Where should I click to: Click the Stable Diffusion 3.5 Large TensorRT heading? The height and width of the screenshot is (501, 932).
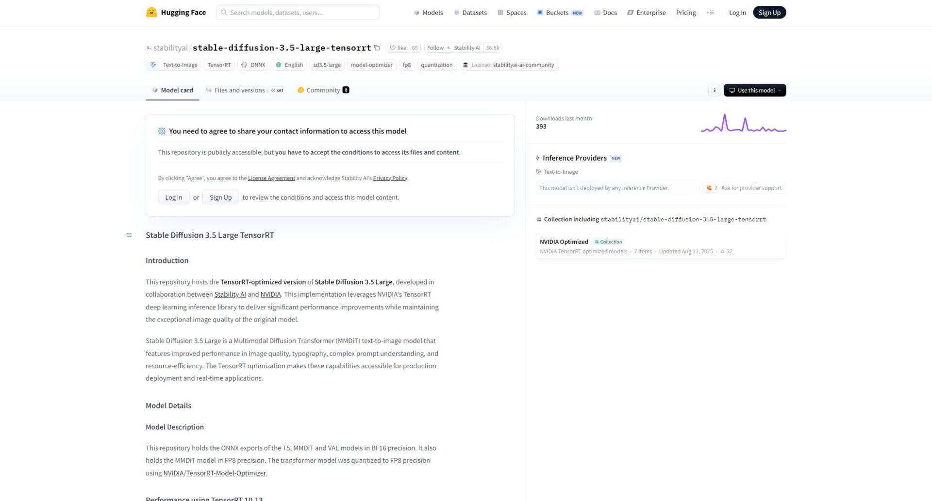coord(210,235)
